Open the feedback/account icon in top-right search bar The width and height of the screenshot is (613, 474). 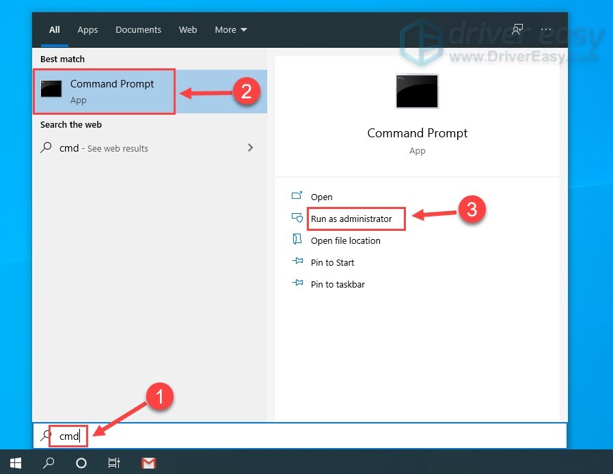[x=517, y=29]
